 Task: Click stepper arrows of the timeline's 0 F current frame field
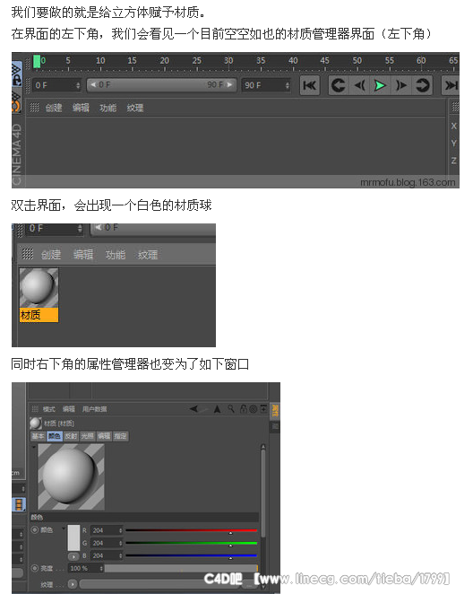point(78,85)
